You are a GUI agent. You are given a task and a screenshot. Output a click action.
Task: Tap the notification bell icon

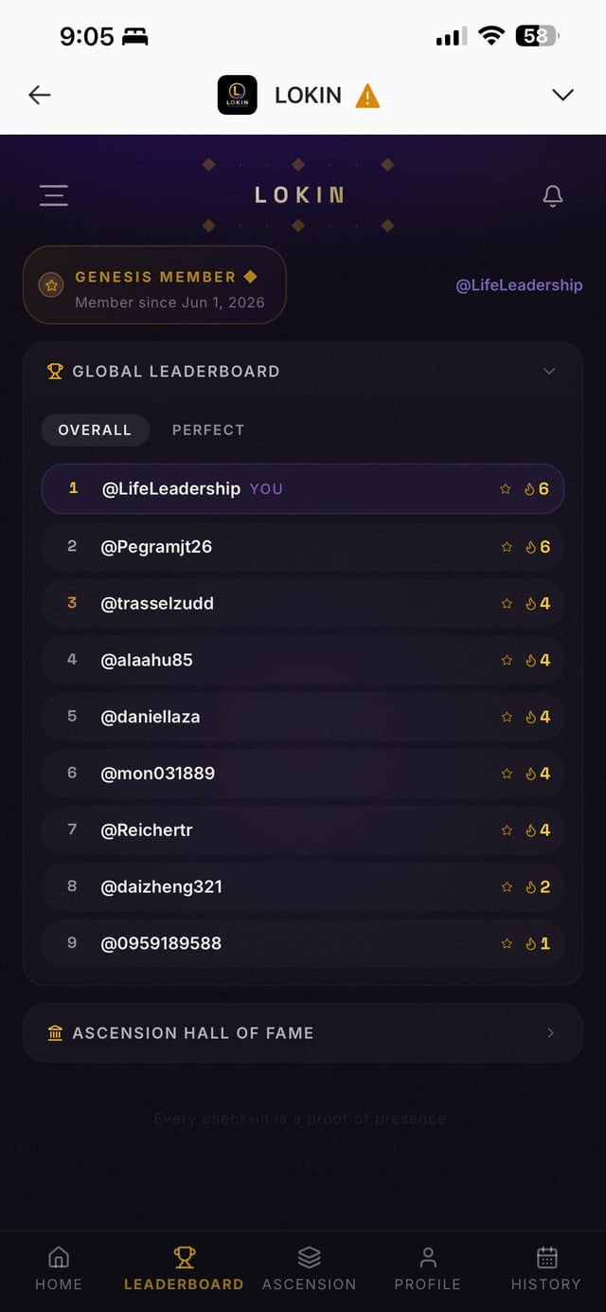pyautogui.click(x=553, y=195)
